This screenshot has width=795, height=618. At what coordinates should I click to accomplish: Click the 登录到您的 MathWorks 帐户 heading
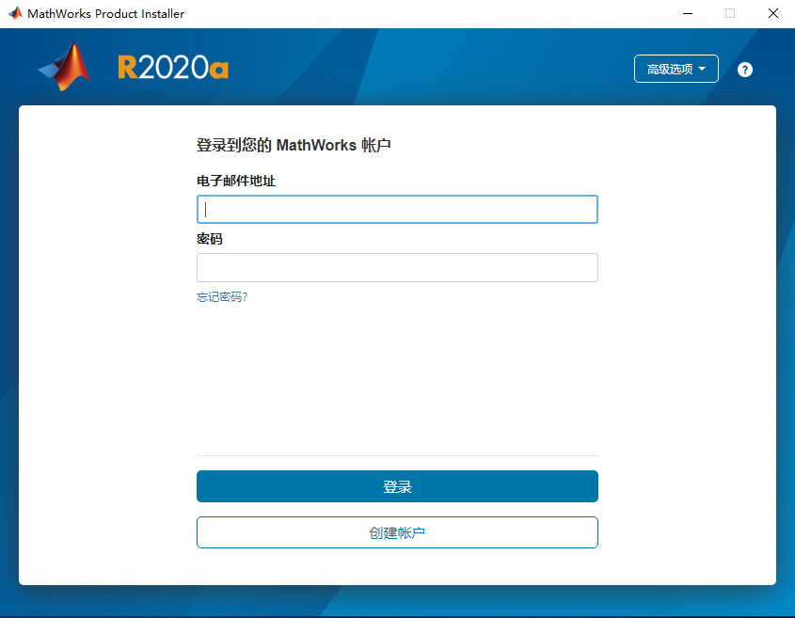(294, 146)
